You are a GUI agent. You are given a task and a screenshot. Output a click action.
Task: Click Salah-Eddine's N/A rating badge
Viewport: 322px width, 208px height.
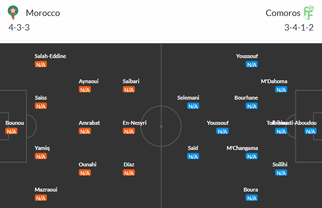point(41,64)
